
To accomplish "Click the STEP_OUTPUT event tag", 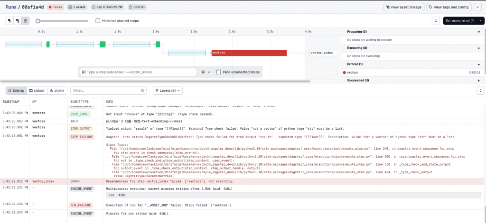I will pos(81,128).
